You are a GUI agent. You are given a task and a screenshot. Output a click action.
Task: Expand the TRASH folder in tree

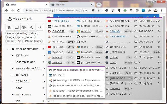(x=12, y=75)
